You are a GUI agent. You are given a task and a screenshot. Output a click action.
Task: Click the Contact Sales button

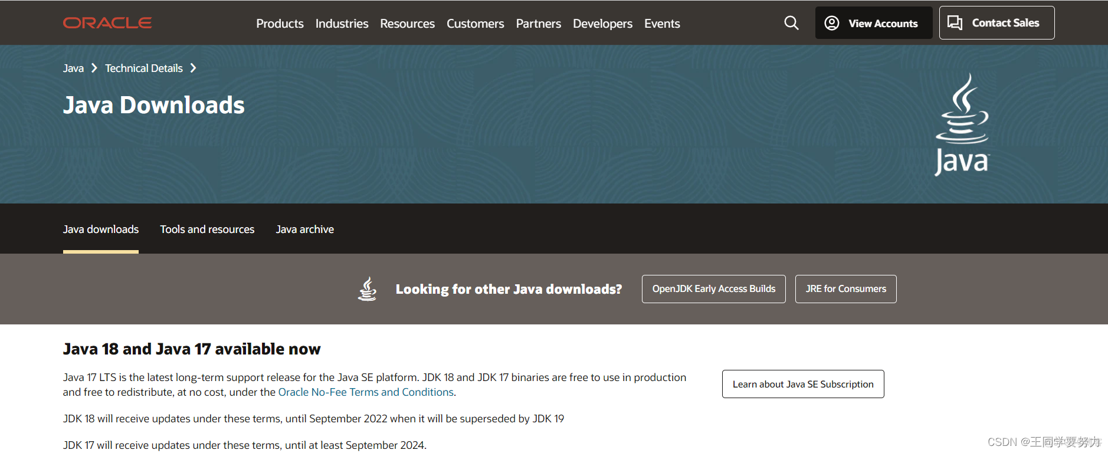pyautogui.click(x=996, y=23)
